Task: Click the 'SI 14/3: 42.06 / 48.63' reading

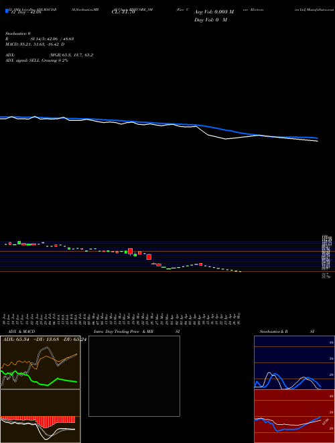Action: pyautogui.click(x=52, y=39)
